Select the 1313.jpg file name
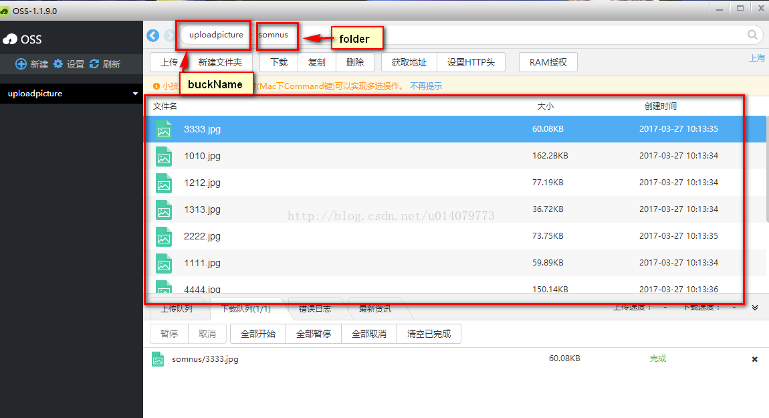 click(202, 209)
